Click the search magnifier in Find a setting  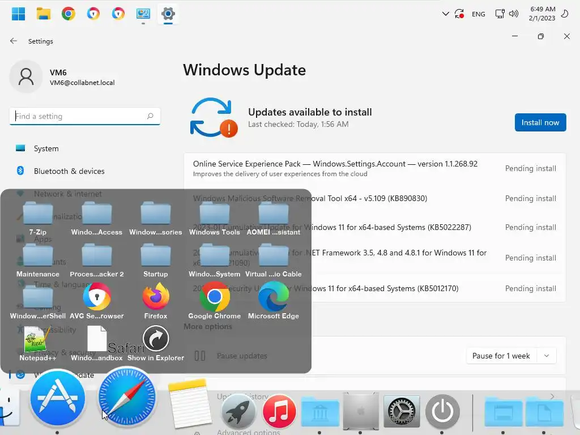click(x=150, y=116)
